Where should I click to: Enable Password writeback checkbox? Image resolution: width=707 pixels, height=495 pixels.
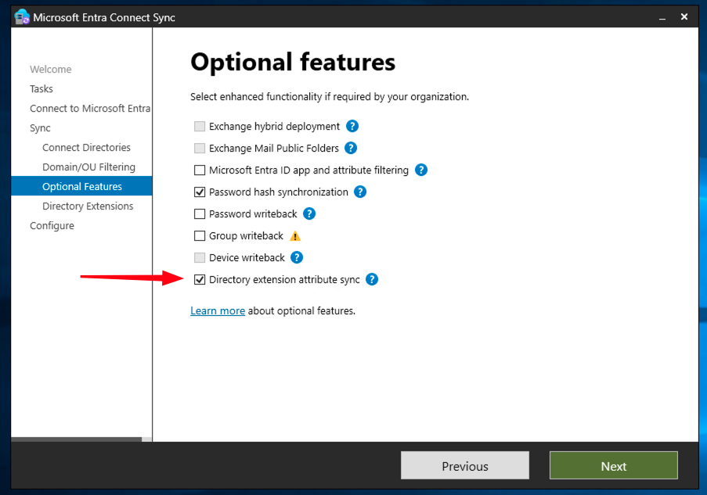click(200, 213)
